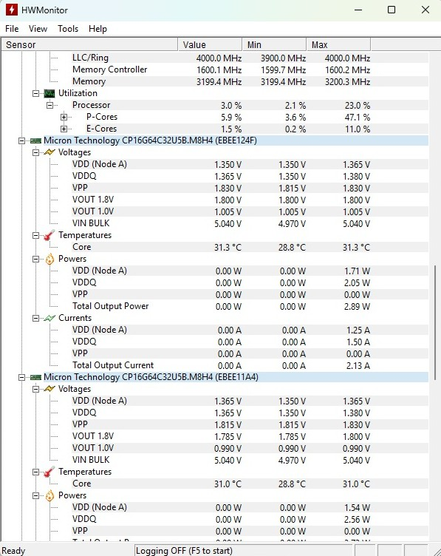
Task: Click Powers flame icon under EBEE124F module
Action: point(49,260)
